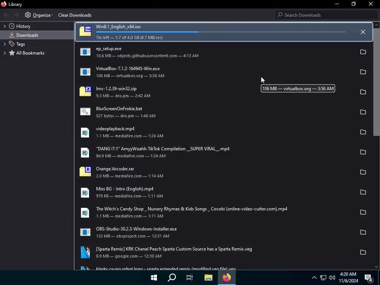Click the back navigation arrow
Screen dimensions: 380x285
[6, 15]
